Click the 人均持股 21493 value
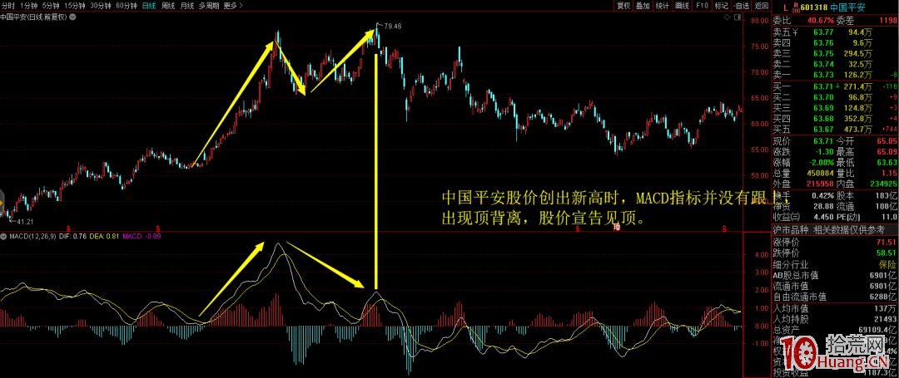 (885, 318)
